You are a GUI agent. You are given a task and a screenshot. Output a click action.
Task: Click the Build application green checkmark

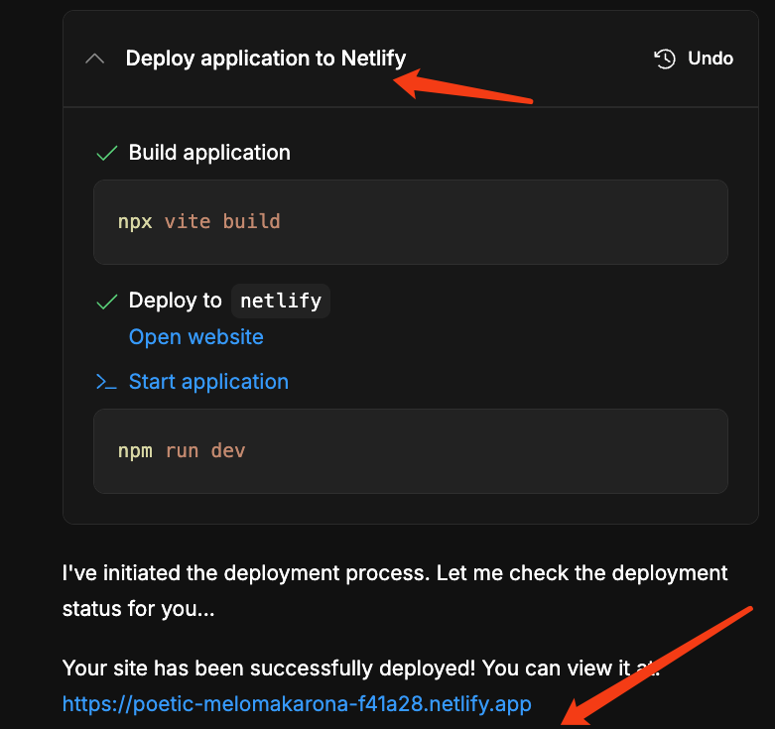point(107,153)
